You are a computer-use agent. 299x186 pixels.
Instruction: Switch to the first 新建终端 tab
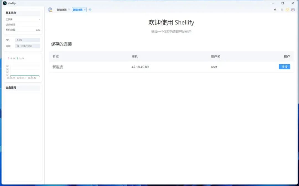pos(62,9)
